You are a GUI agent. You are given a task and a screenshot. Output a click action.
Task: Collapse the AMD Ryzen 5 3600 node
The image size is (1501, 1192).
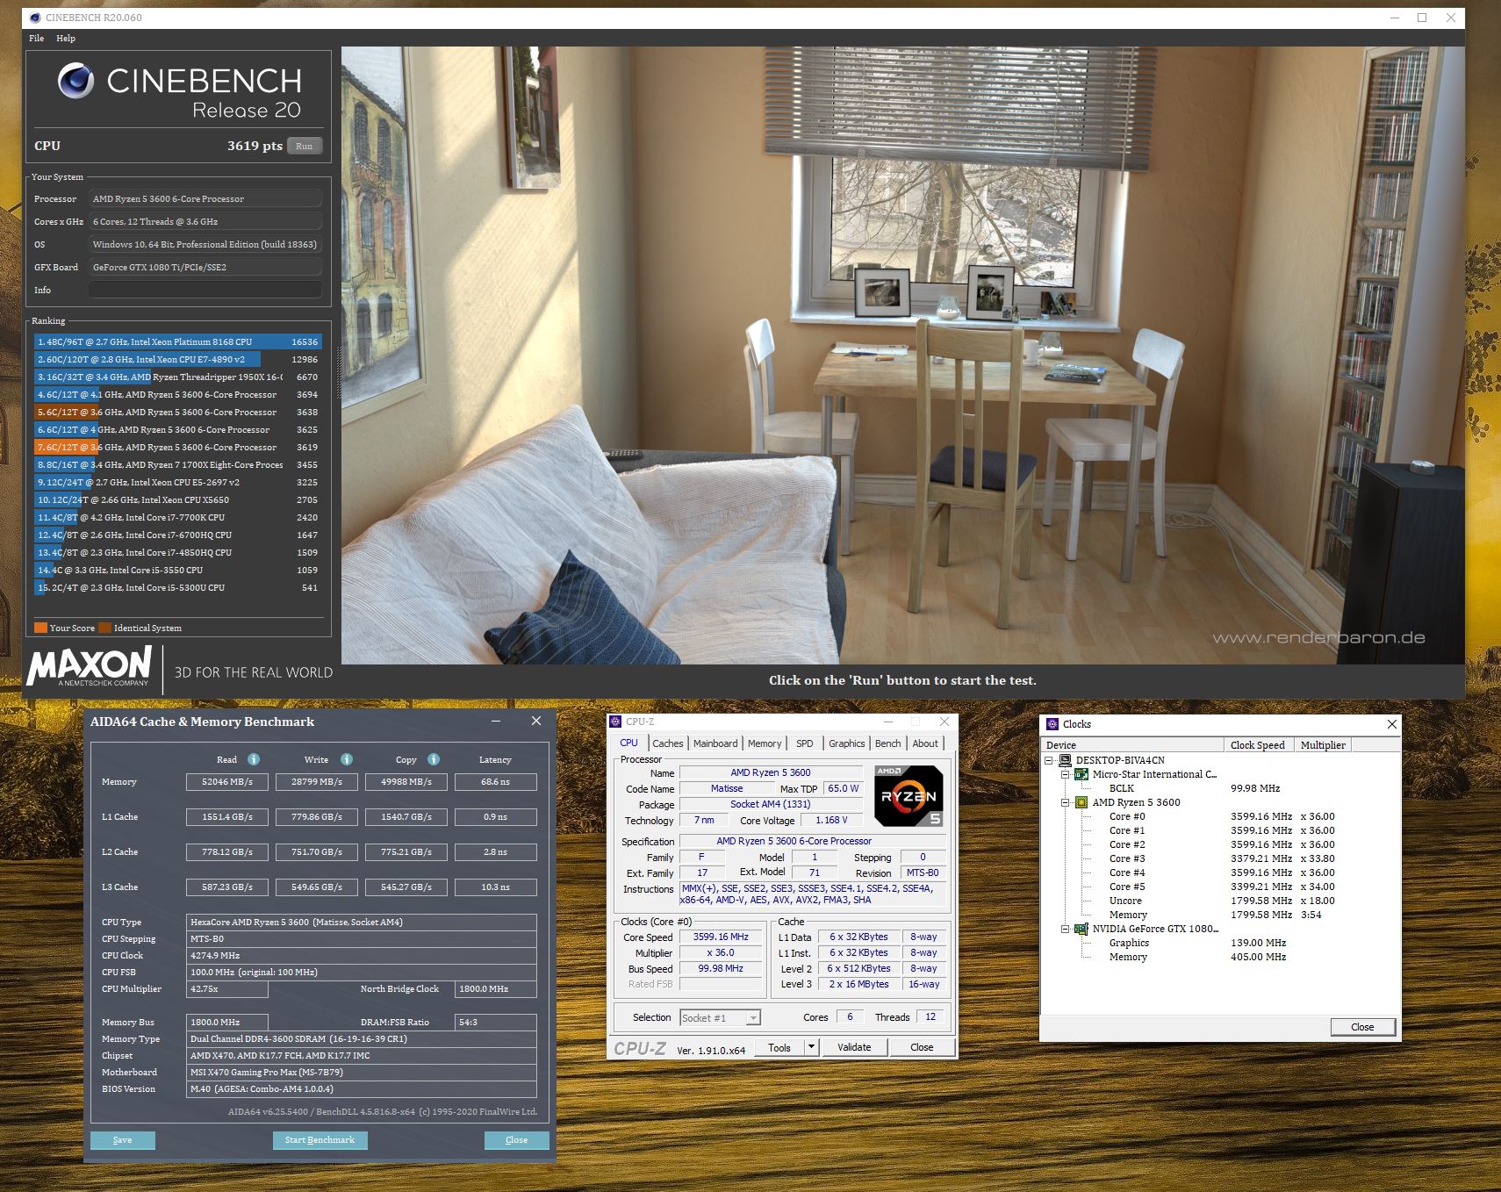click(1065, 802)
